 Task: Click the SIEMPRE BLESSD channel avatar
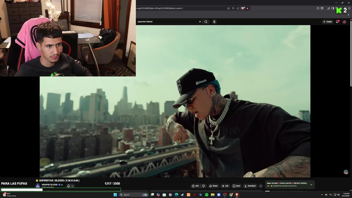pyautogui.click(x=38, y=186)
